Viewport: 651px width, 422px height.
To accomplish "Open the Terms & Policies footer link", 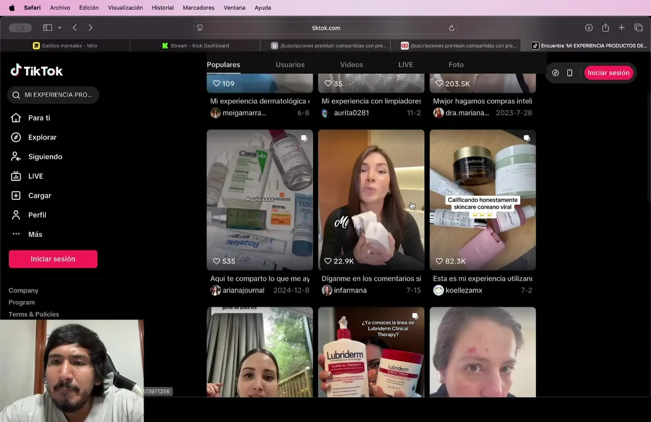I will (33, 314).
